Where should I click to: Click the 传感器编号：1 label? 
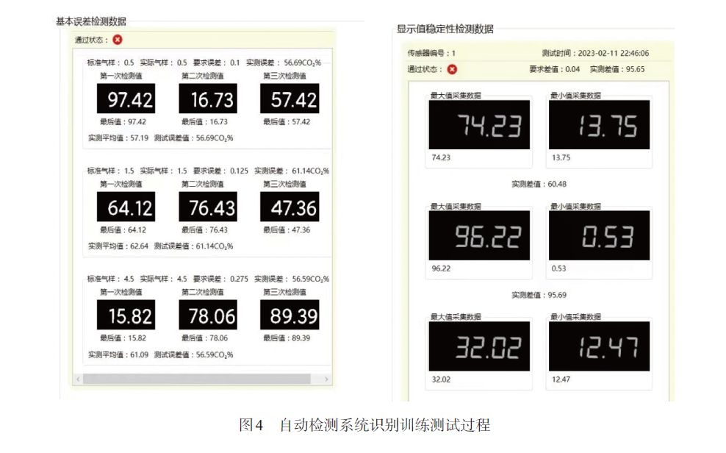(x=431, y=53)
